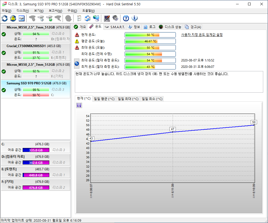Click the green check icon for Samsung SSD 970 PRO
The width and height of the screenshot is (268, 223).
pos(3,90)
